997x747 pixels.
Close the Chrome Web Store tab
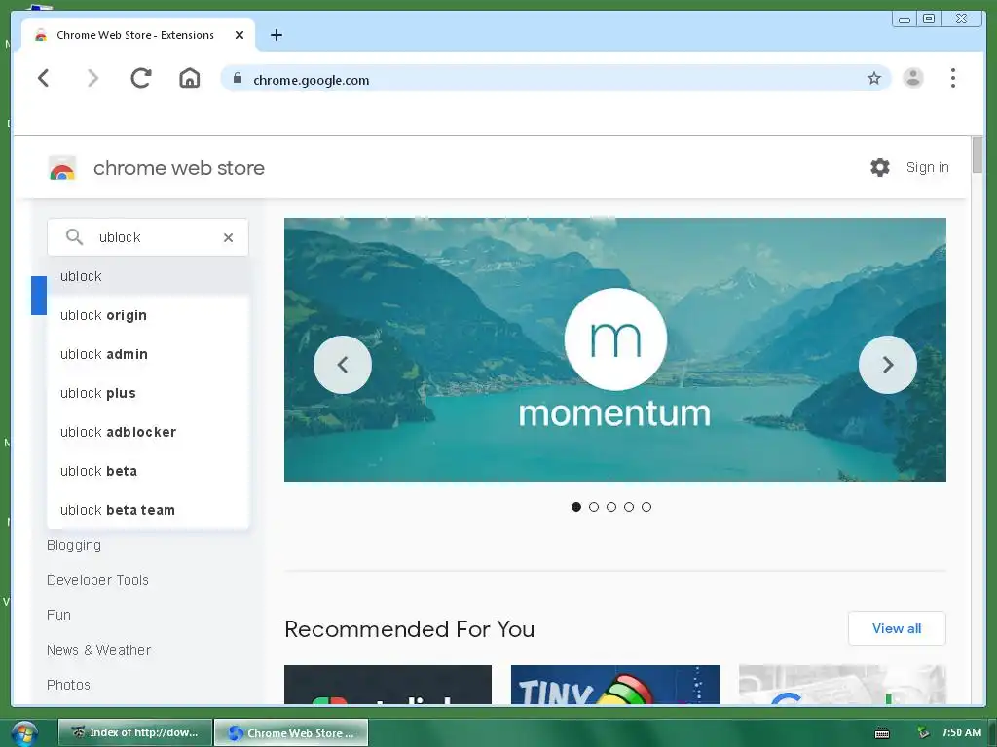[240, 35]
